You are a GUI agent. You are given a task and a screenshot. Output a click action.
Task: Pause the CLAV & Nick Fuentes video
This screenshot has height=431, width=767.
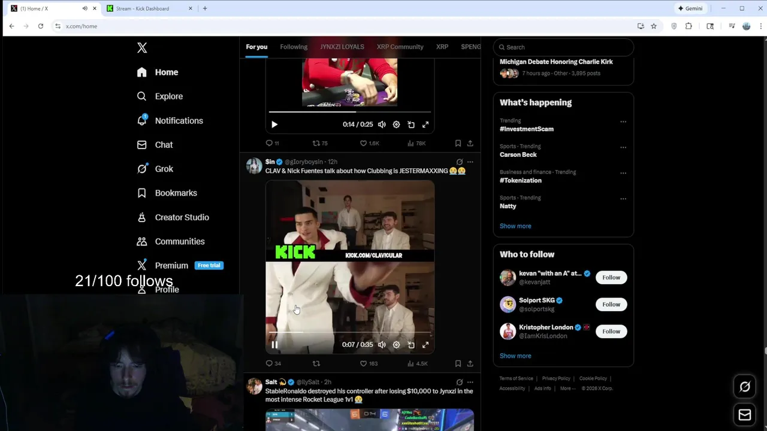[274, 345]
